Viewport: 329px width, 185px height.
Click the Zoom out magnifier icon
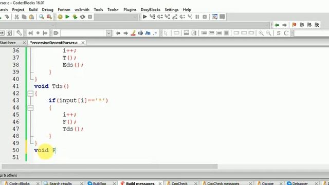tap(268, 33)
